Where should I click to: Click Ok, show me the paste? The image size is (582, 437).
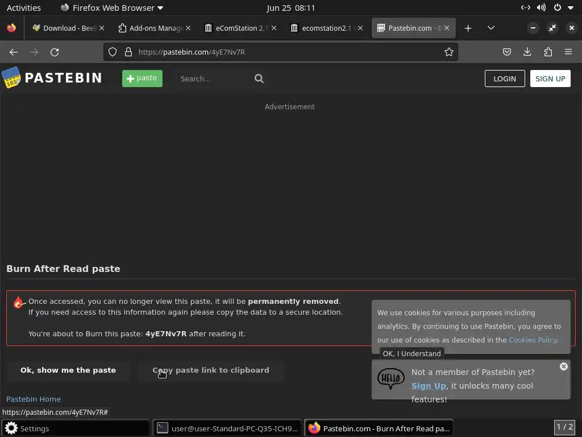click(68, 370)
